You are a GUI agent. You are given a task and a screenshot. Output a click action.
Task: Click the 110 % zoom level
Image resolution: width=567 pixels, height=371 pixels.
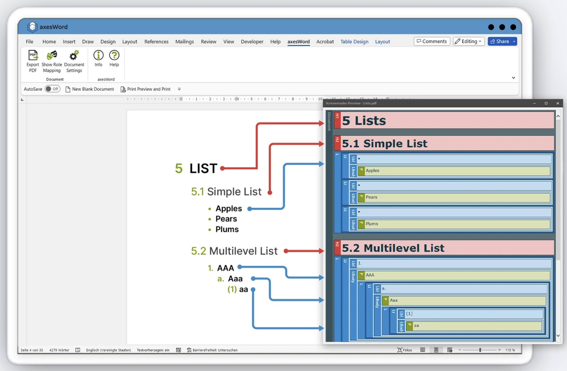coord(510,350)
